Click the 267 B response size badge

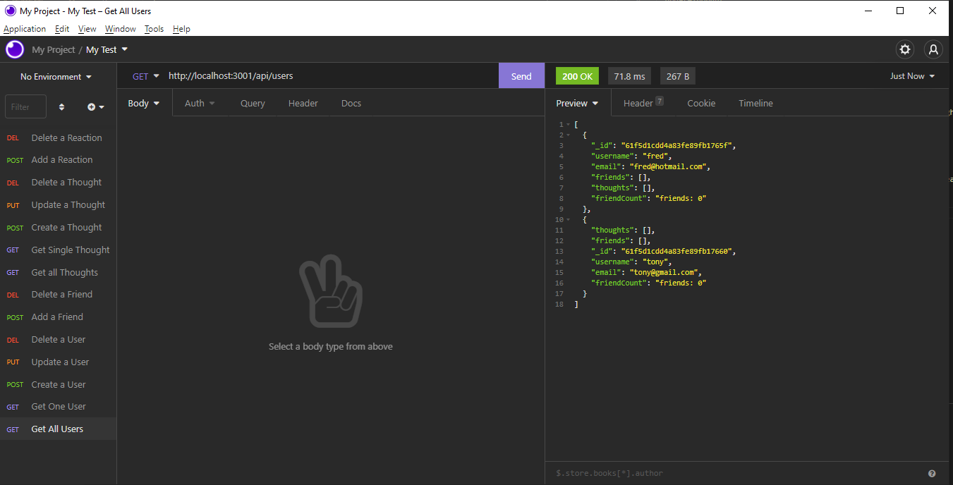[678, 76]
